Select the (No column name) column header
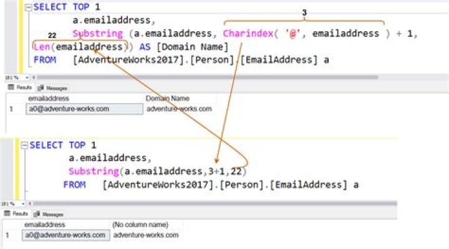This screenshot has width=449, height=249. pyautogui.click(x=140, y=225)
